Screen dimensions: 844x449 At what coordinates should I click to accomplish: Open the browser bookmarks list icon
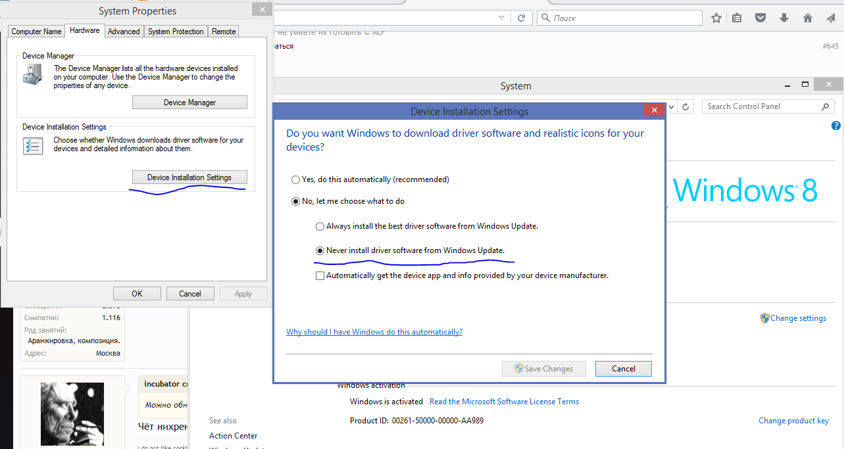[737, 18]
